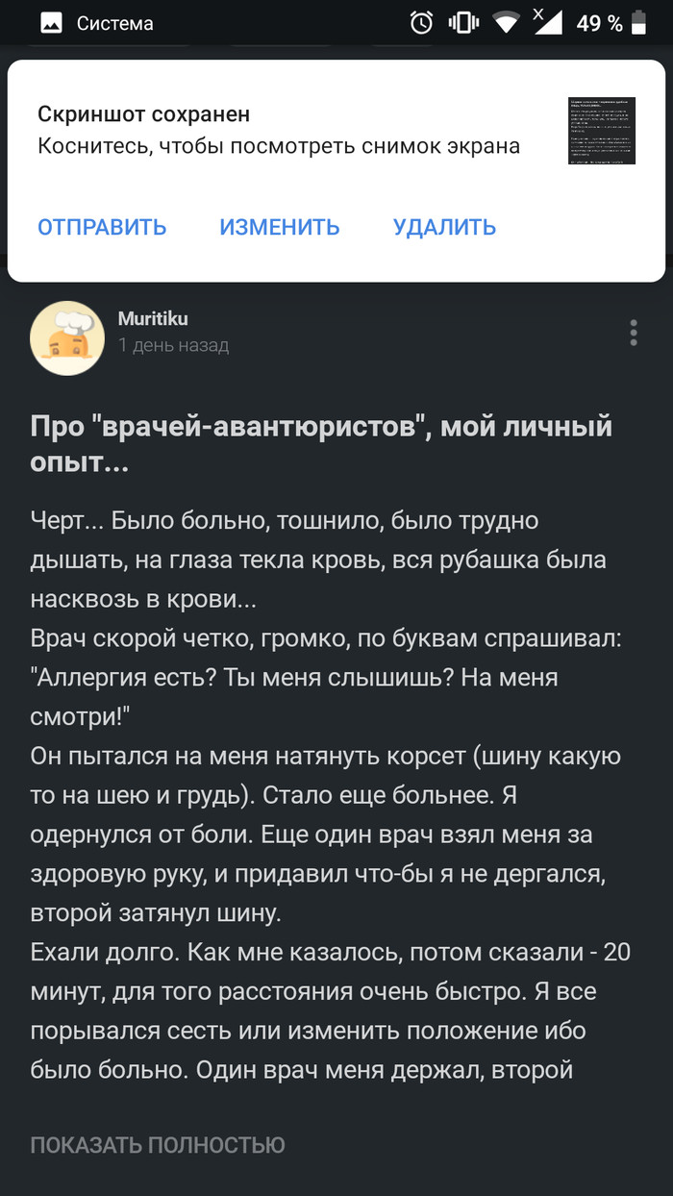Tap 'Коснитесь, чтобы посмотреть снимок экрана' text
The height and width of the screenshot is (1196, 673).
coord(278,146)
